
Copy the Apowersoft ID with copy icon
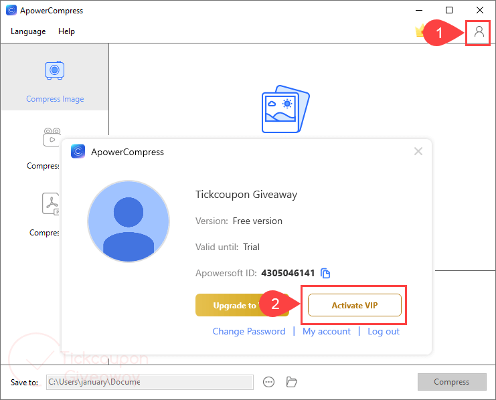325,273
